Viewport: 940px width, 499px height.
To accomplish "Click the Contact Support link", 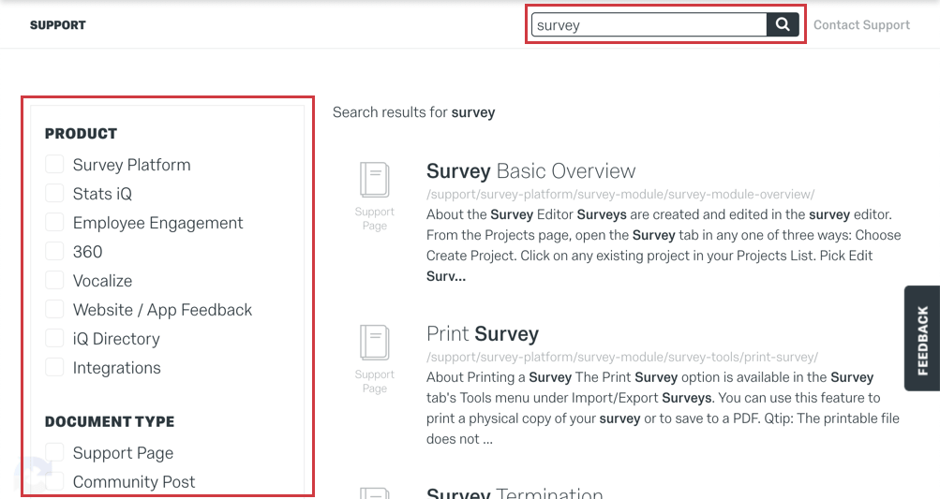I will (x=861, y=25).
